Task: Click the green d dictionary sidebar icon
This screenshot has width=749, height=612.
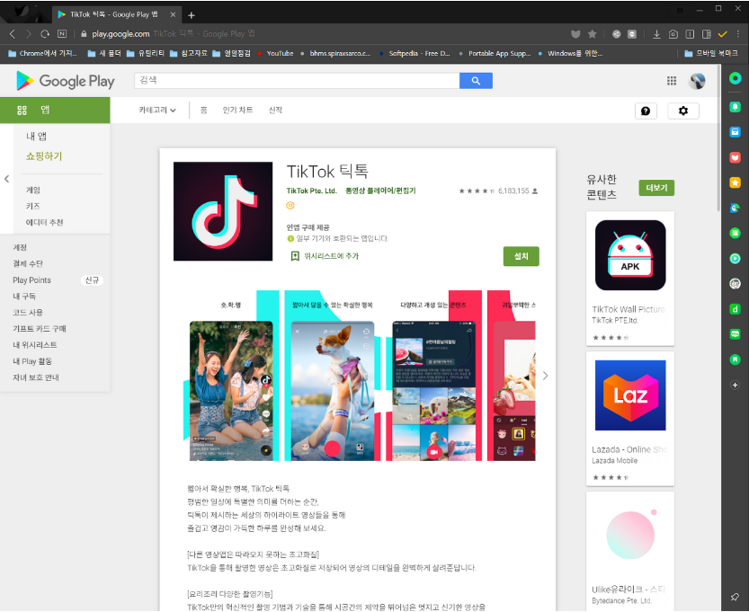Action: click(736, 309)
